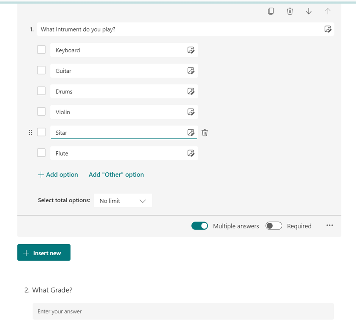Viewport: 356px width, 327px height.
Task: Check the Keyboard option checkbox
Action: [x=41, y=50]
